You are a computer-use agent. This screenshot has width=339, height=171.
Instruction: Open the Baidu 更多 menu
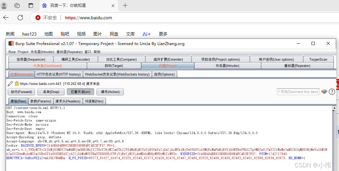coord(163,34)
